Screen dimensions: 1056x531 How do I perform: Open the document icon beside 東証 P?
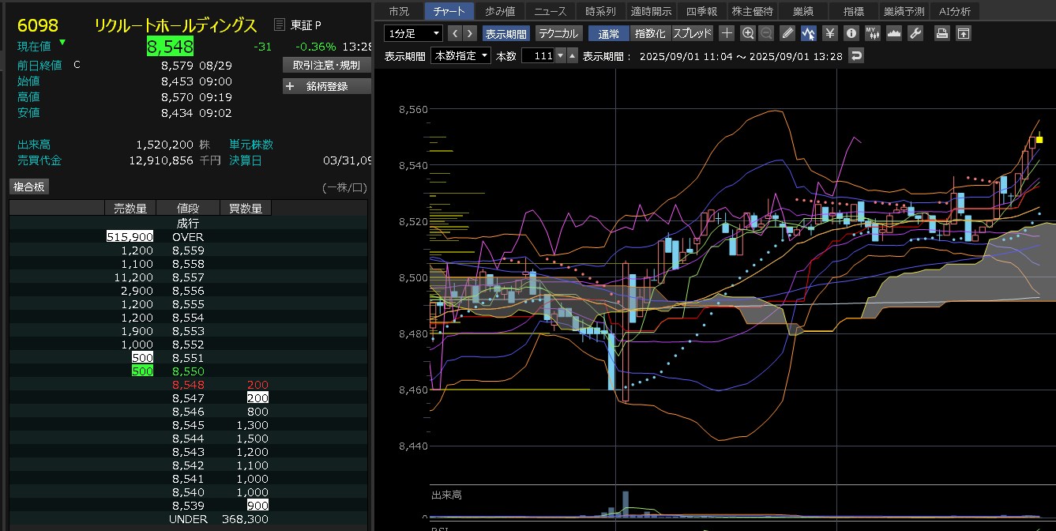(x=280, y=25)
